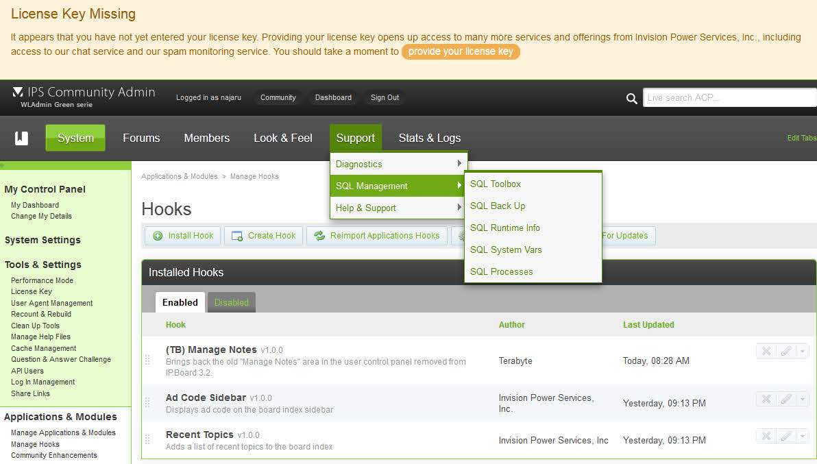Click the bookmark icon left of System
817x464 pixels.
(22, 138)
